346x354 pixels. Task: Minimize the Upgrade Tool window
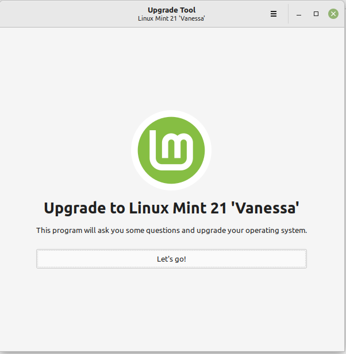tap(299, 14)
